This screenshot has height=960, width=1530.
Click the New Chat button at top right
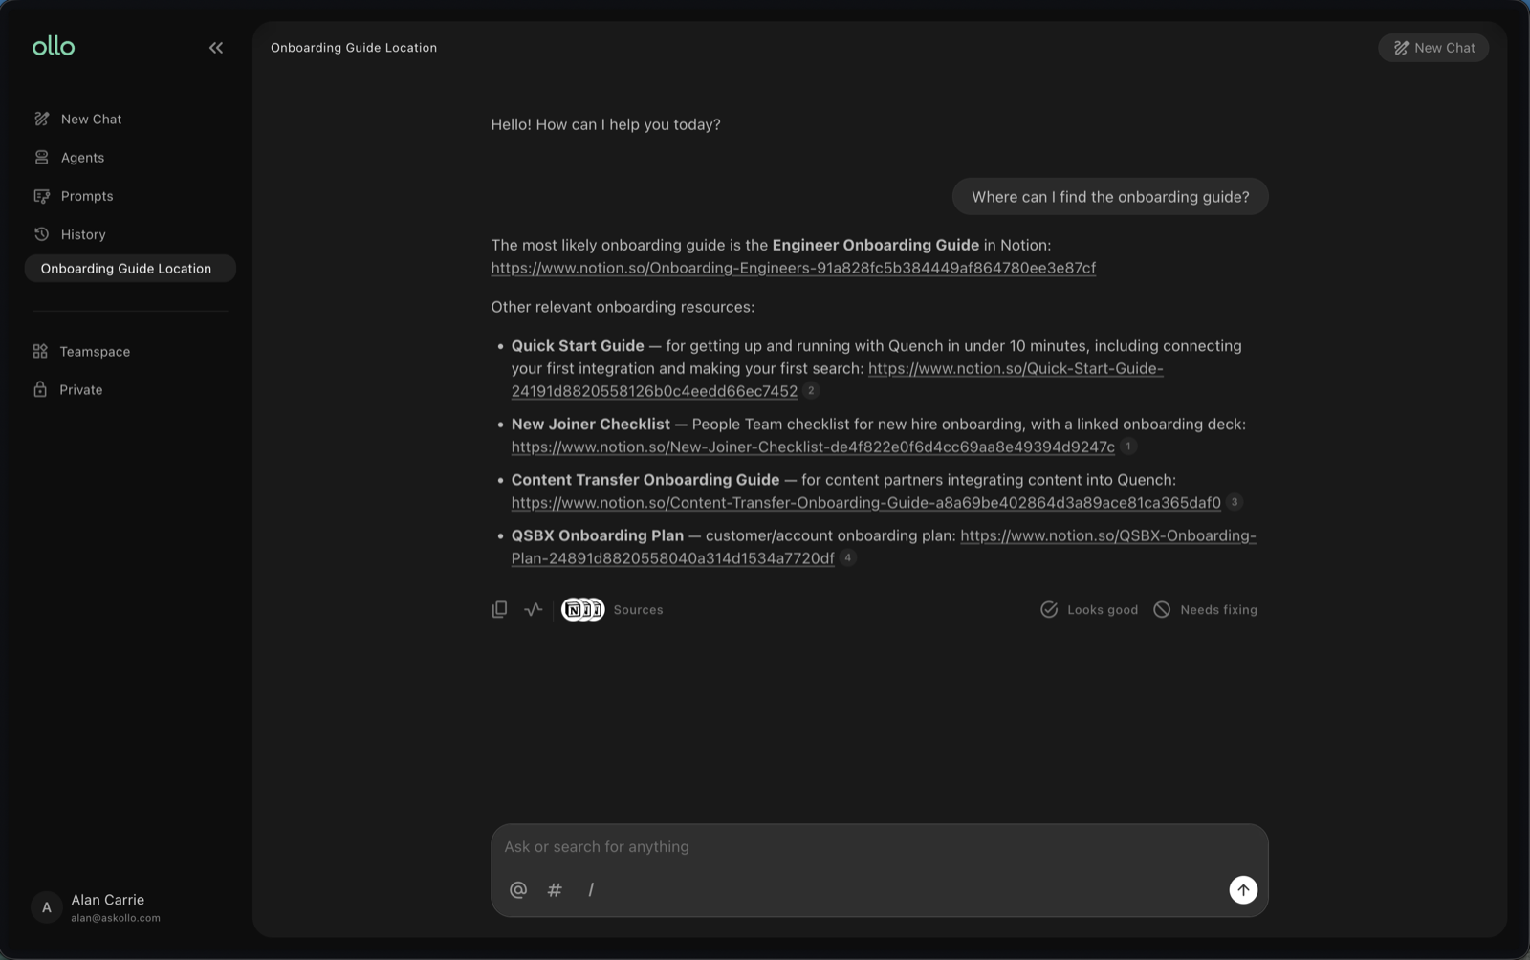[1433, 47]
